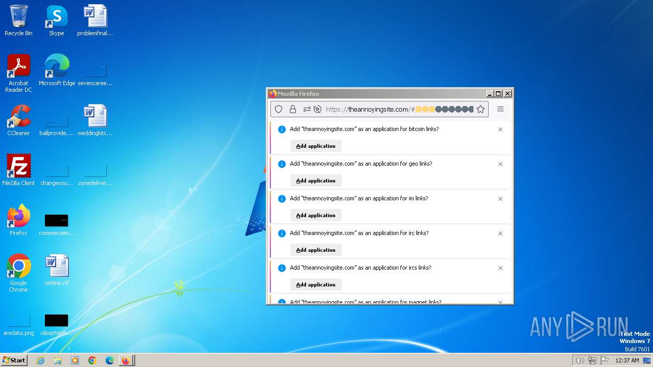Select the ballprovide file on desktop
653x367 pixels.
coord(57,124)
